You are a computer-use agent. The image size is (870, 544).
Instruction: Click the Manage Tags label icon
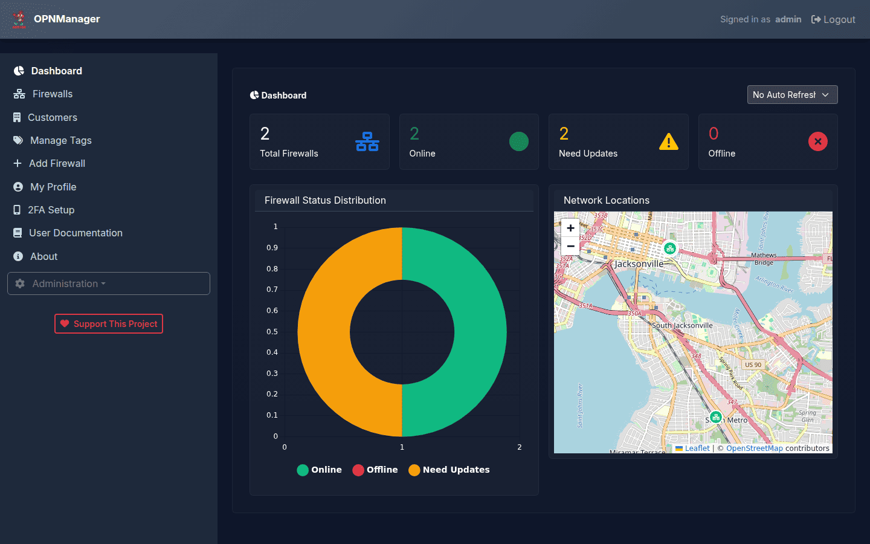click(18, 140)
